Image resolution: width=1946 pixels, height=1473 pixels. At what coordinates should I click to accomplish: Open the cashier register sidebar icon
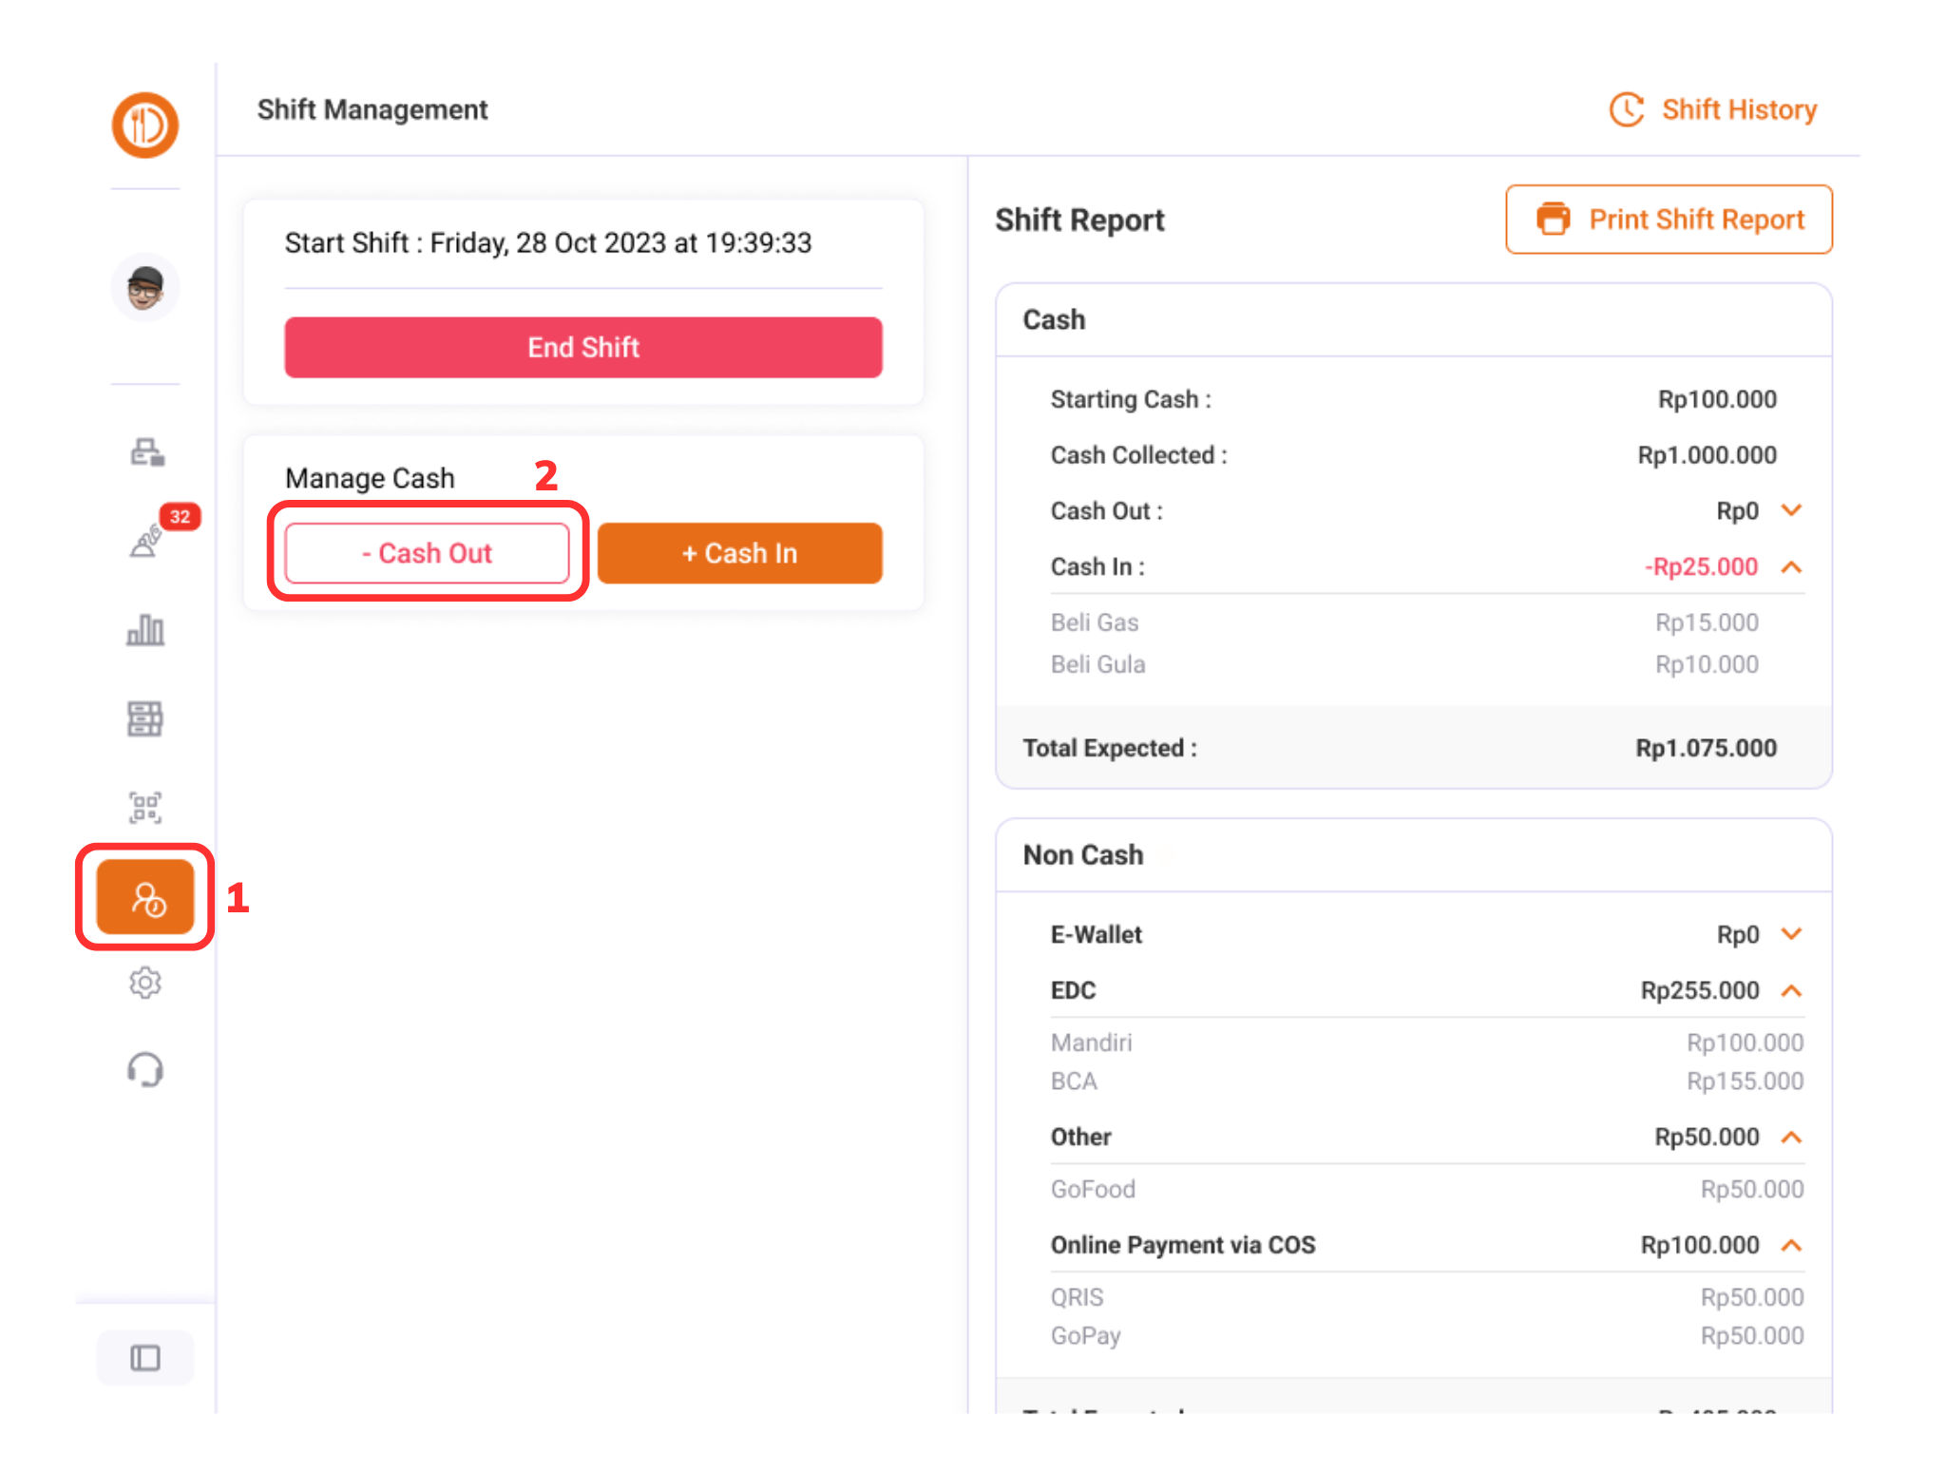point(146,451)
